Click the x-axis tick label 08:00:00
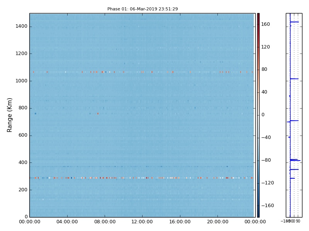The width and height of the screenshot is (309, 231). (x=105, y=222)
